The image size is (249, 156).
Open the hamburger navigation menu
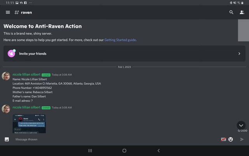[x=8, y=12]
